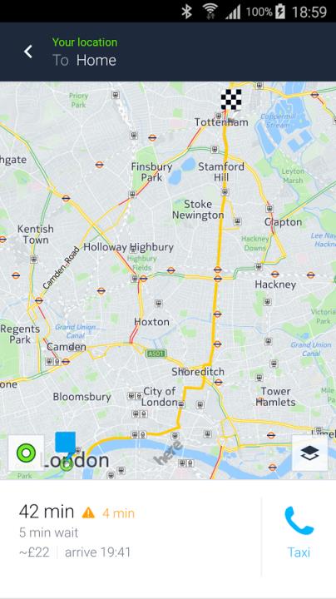
Task: Open the map layers button
Action: point(309,453)
